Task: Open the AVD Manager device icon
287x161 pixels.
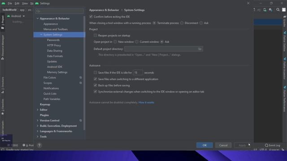Action: click(265, 10)
